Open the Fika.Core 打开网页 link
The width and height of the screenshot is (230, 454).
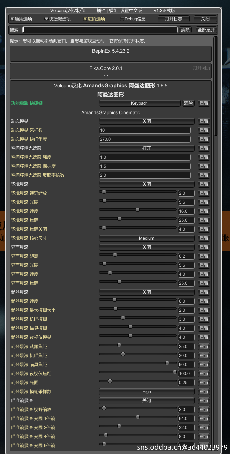201,68
